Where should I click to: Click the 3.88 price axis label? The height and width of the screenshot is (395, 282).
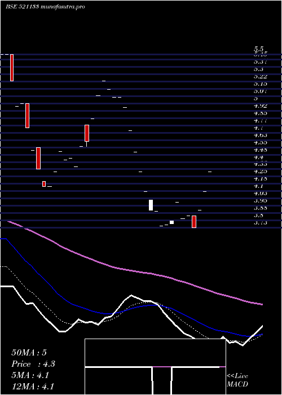pos(261,208)
